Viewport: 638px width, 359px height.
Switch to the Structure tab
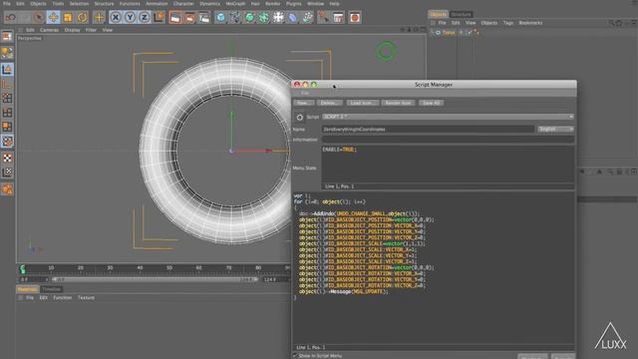pyautogui.click(x=461, y=14)
